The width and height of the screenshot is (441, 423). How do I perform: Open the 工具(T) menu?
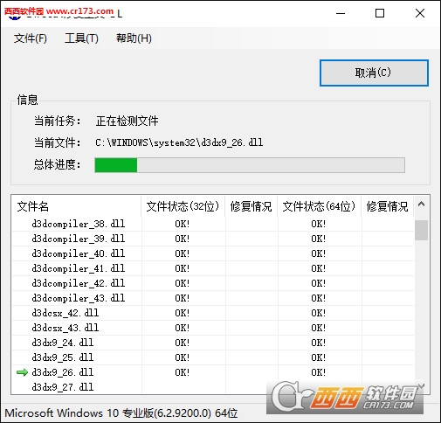click(x=81, y=38)
